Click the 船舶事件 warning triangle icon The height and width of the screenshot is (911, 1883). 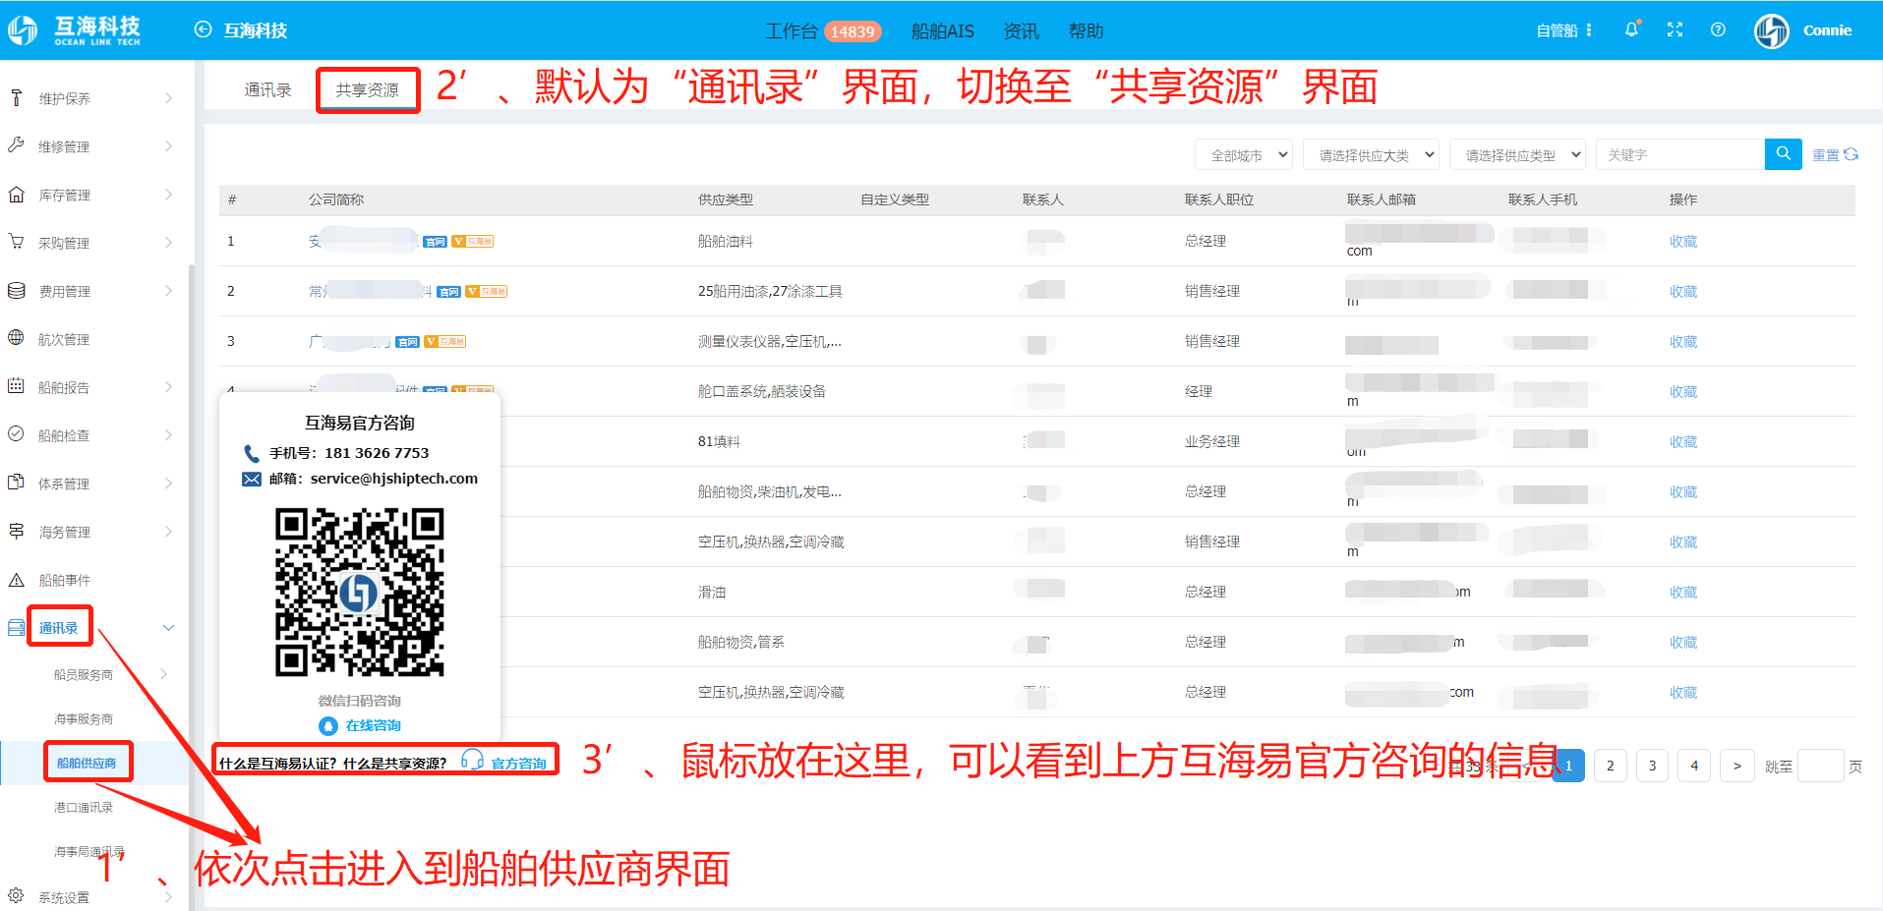17,580
